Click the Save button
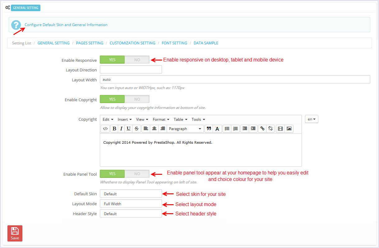The image size is (379, 248). [x=15, y=233]
